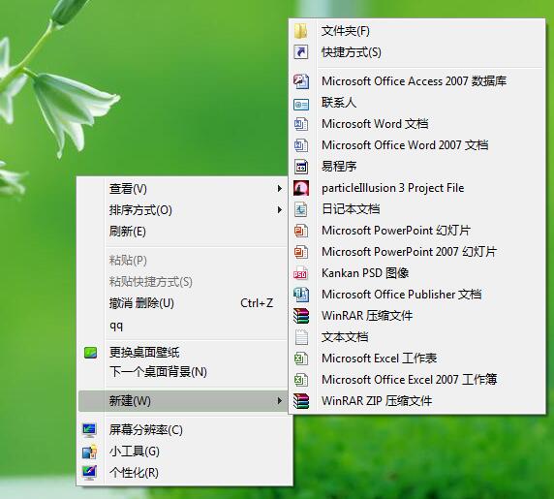Click the PSD icon beside Kankan PSD 图像
Viewport: 554px width, 499px height.
300,273
